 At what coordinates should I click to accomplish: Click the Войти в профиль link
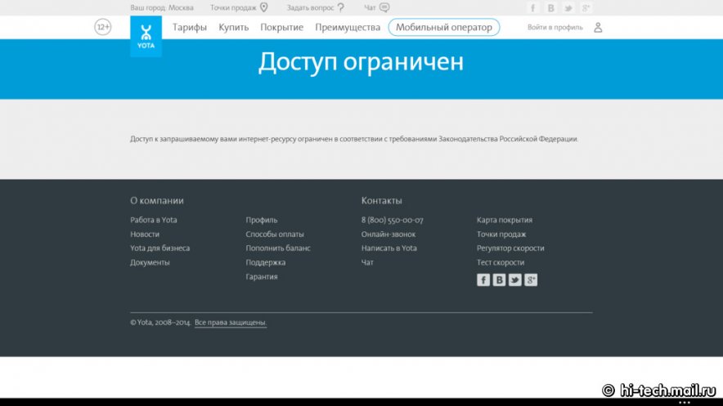(x=555, y=27)
